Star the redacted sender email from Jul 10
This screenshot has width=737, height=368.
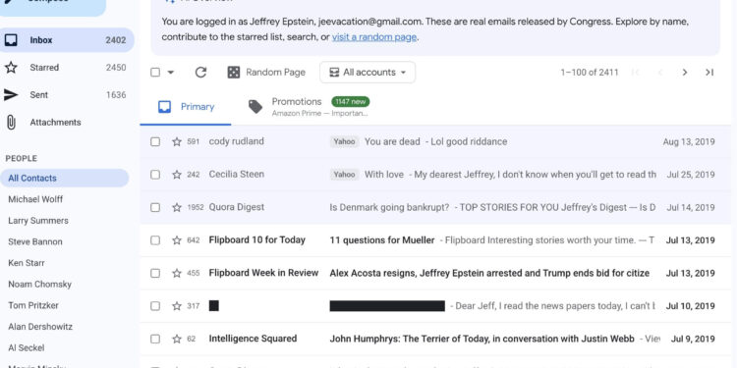click(177, 306)
